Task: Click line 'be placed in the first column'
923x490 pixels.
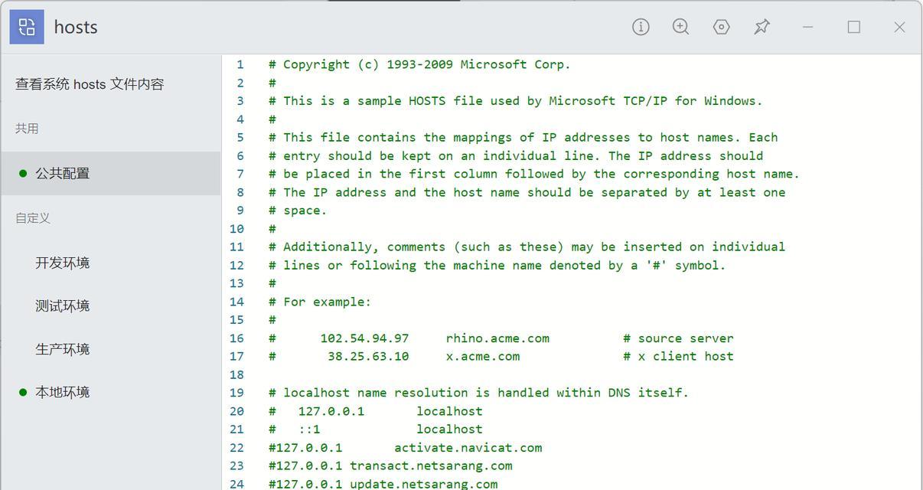Action: [534, 174]
